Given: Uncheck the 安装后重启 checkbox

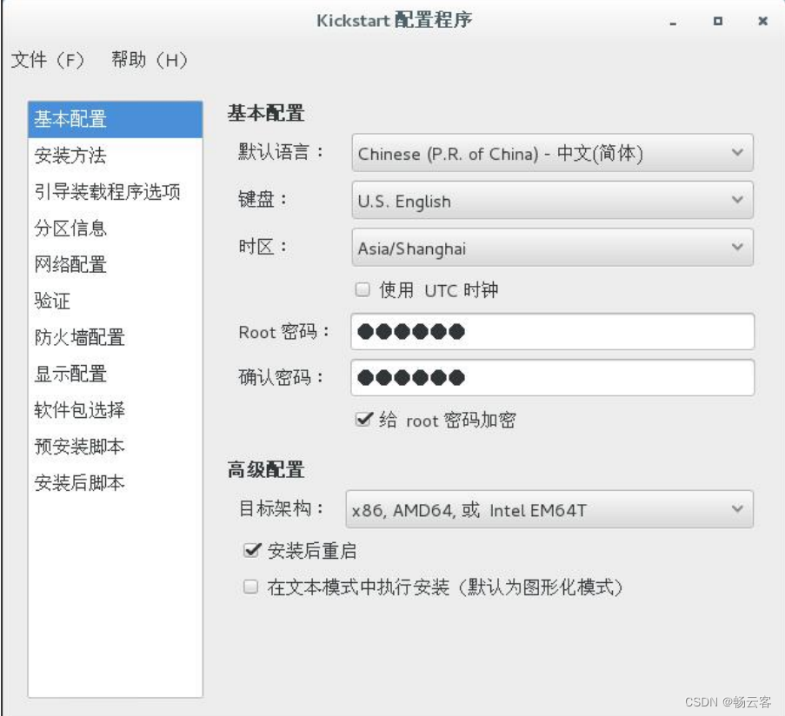Looking at the screenshot, I should [x=252, y=550].
